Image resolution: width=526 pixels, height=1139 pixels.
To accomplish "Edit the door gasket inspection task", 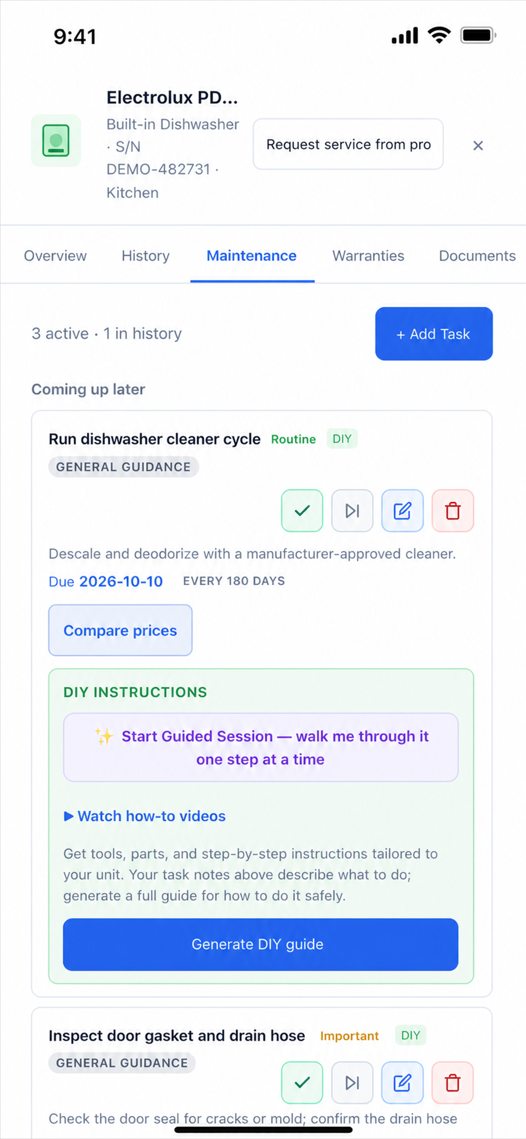I will pyautogui.click(x=402, y=1082).
